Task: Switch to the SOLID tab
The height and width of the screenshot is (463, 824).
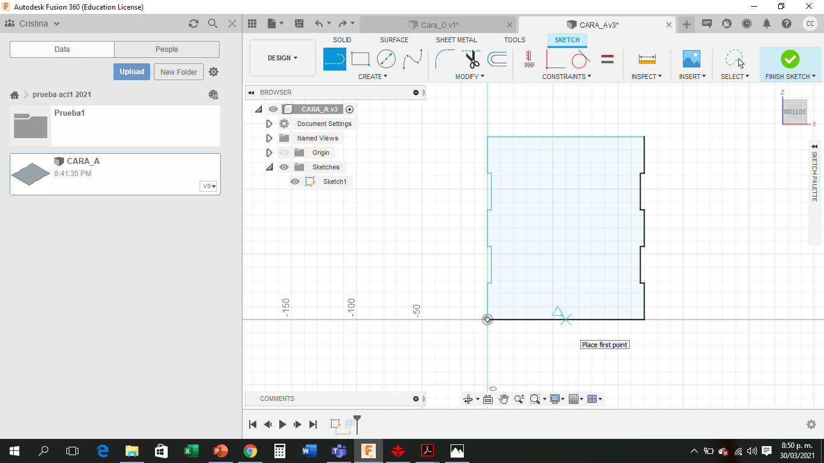Action: click(342, 40)
